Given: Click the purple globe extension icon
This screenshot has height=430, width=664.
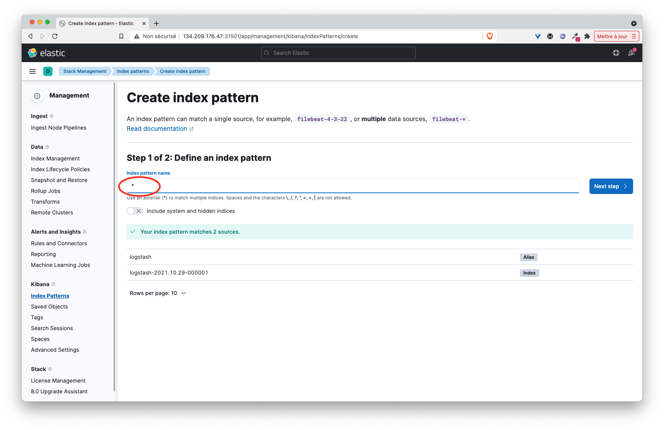Looking at the screenshot, I should (x=563, y=36).
